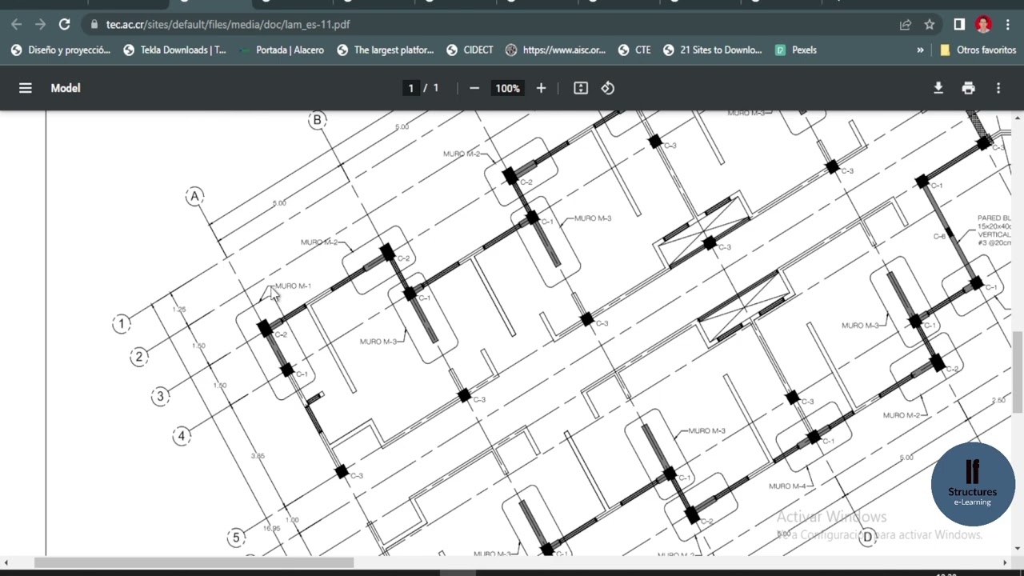1024x576 pixels.
Task: Open Otros favoritos bookmarks folder
Action: [978, 50]
